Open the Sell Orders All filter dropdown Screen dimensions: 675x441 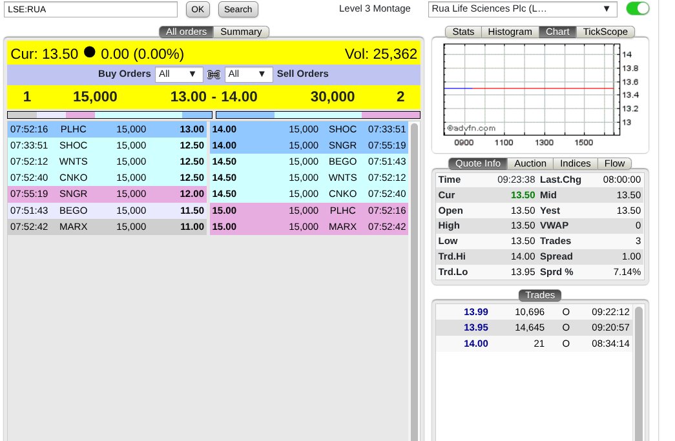pyautogui.click(x=249, y=74)
